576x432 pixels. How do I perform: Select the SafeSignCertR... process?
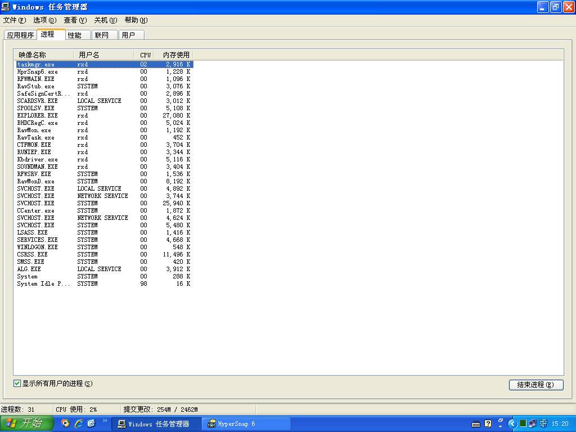click(x=104, y=94)
